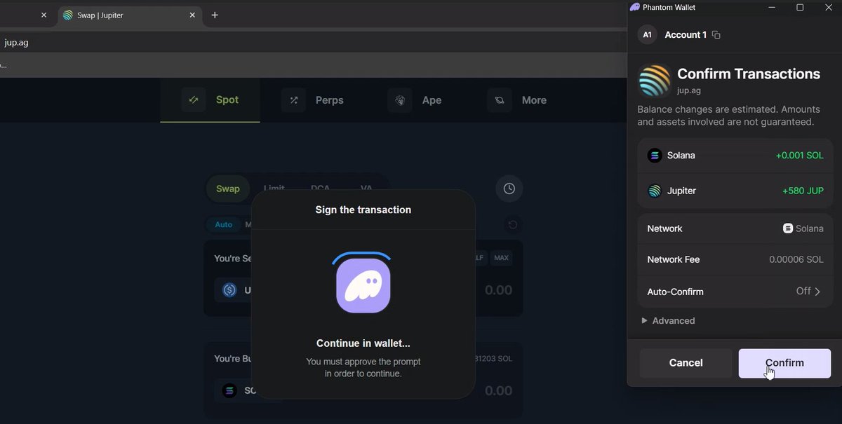
Task: Click the Phantom Wallet title bar icon
Action: (x=635, y=7)
